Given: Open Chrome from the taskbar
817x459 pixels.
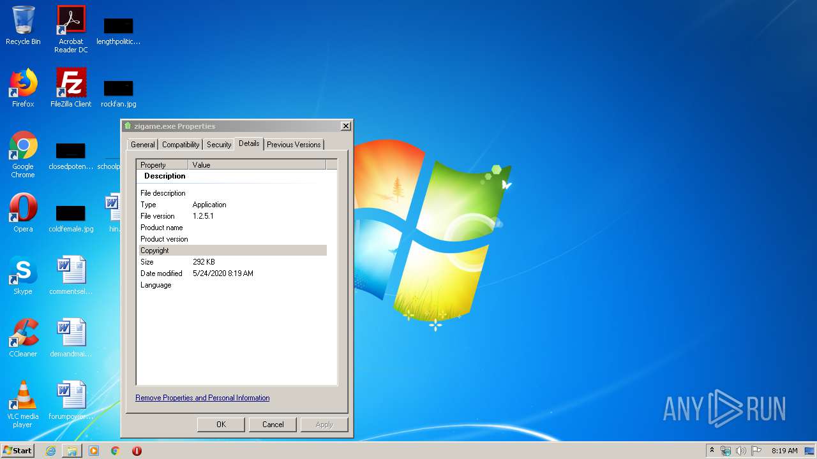Looking at the screenshot, I should point(116,451).
